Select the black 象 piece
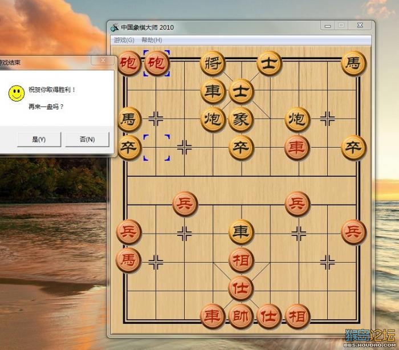 [241, 119]
